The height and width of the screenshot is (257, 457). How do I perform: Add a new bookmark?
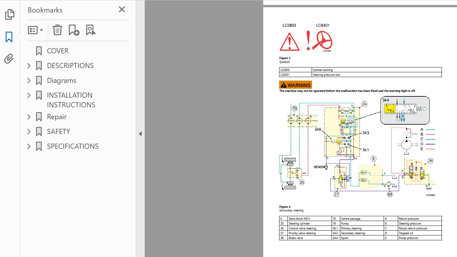point(74,30)
